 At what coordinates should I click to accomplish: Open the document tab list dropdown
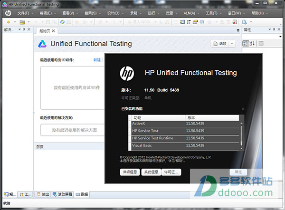click(238, 31)
